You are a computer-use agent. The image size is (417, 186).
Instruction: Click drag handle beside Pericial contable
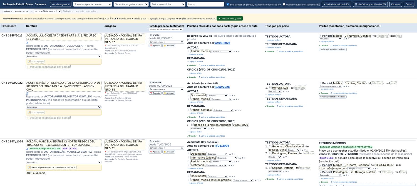point(188,110)
